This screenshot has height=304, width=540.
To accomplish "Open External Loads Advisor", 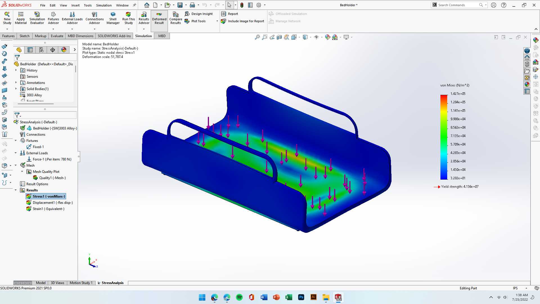I will pos(72,18).
